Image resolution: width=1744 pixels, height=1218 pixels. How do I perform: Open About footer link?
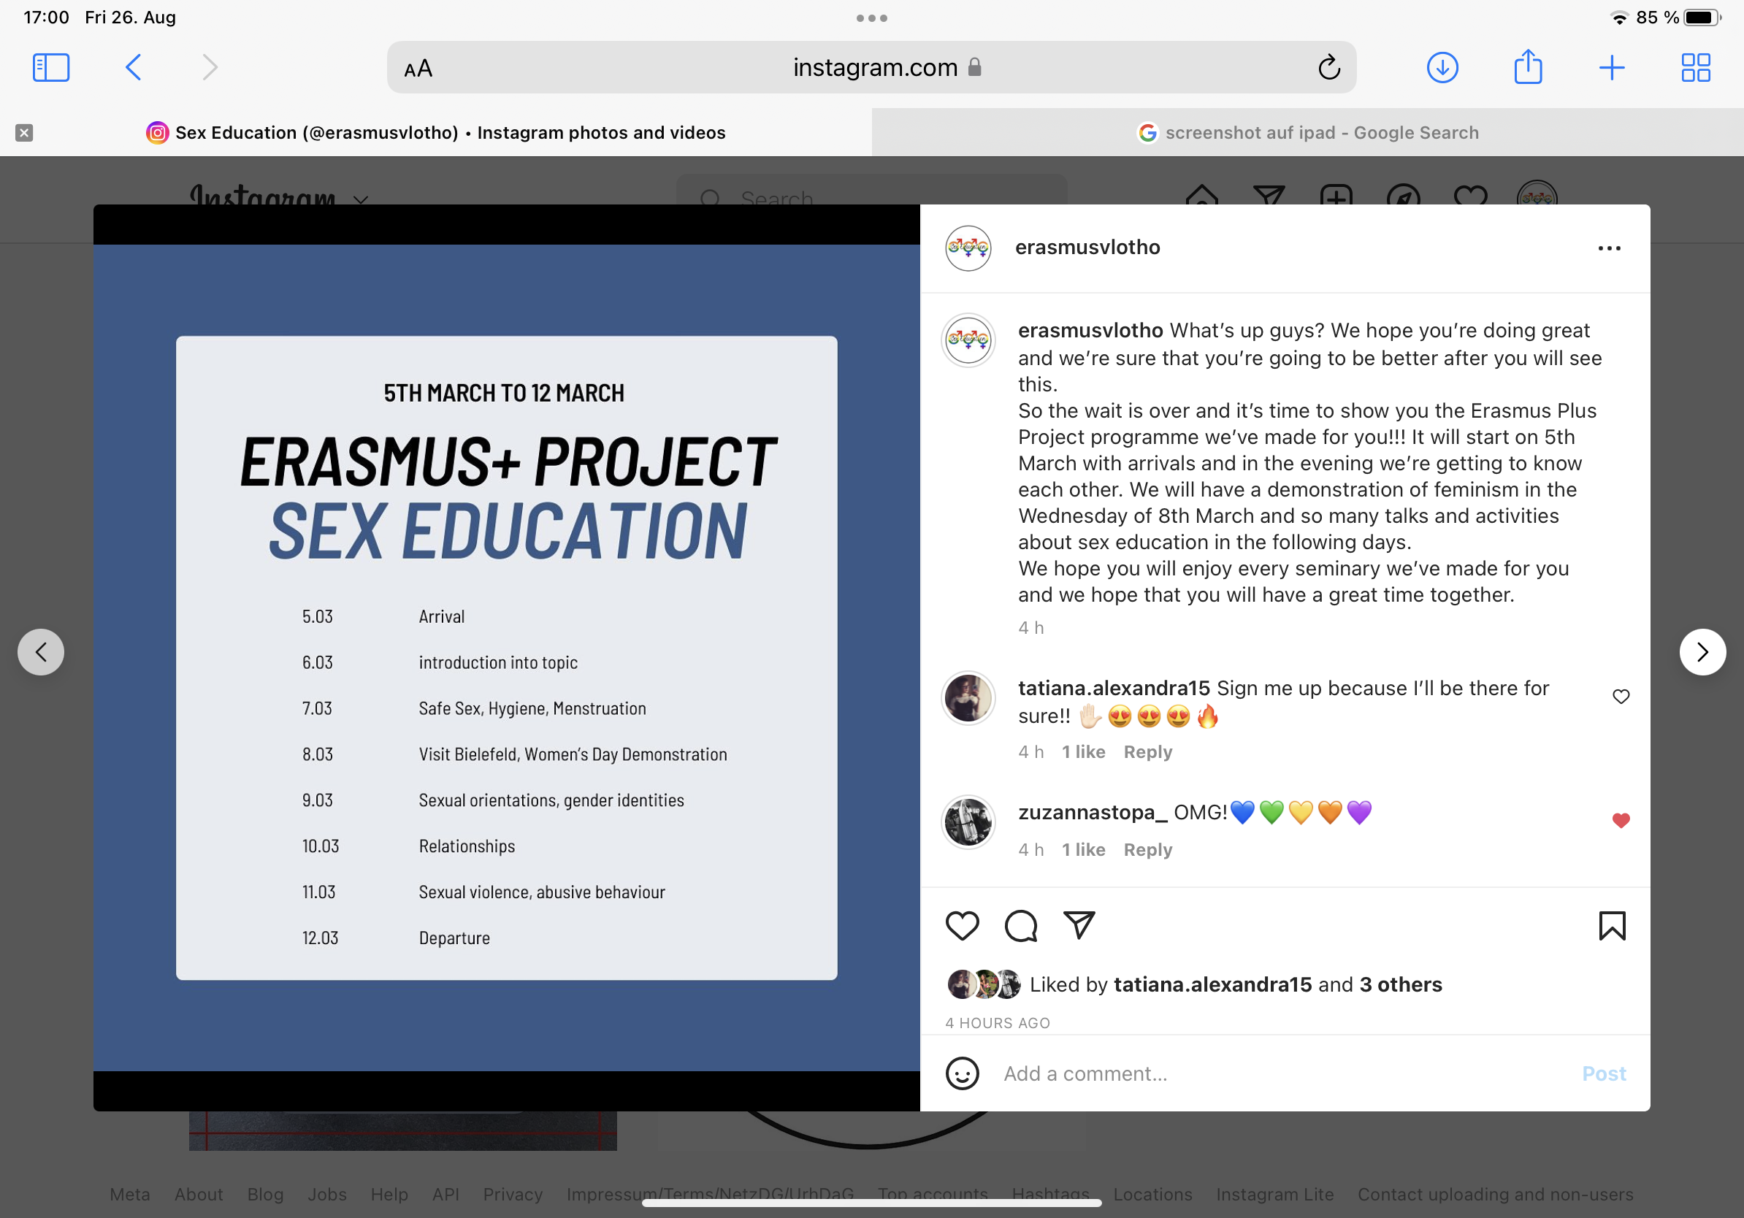[198, 1195]
